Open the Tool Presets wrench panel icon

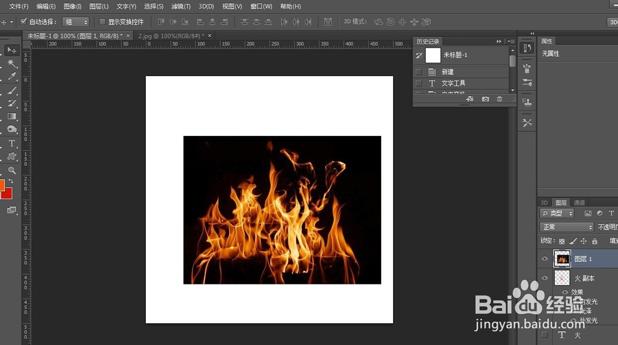click(527, 122)
